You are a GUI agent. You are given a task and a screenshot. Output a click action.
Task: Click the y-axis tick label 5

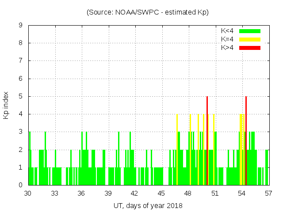click(x=21, y=96)
